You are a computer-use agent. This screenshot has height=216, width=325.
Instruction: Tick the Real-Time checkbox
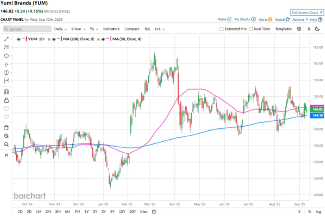pos(251,29)
